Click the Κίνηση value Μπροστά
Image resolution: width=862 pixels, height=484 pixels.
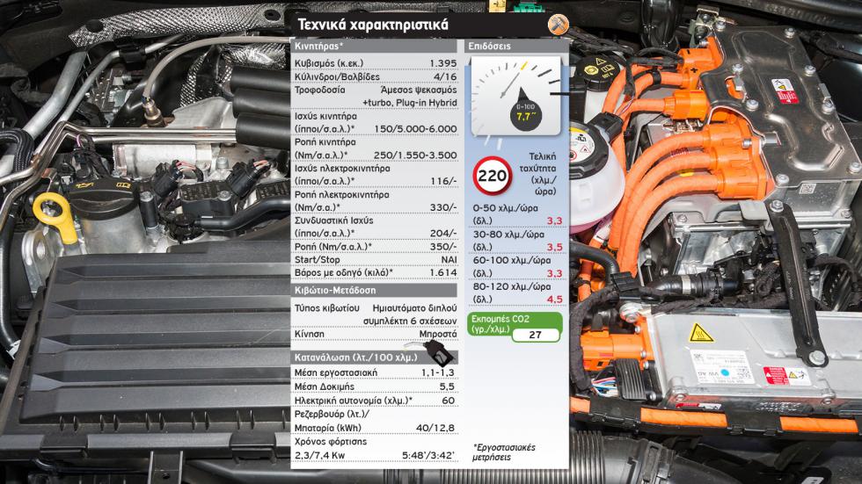tap(438, 334)
